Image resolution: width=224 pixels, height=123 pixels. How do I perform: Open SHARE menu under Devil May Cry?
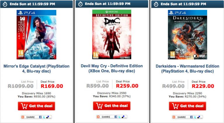(104, 117)
